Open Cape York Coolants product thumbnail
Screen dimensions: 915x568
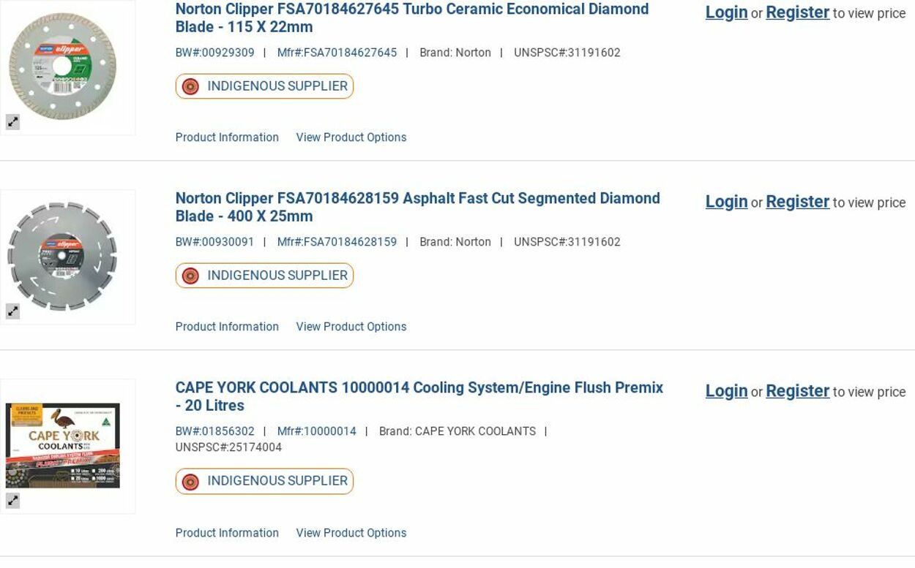coord(63,445)
